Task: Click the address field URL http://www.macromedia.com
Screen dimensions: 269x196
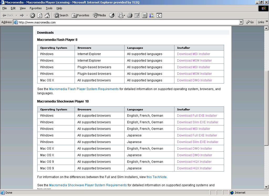Action: pyautogui.click(x=37, y=22)
